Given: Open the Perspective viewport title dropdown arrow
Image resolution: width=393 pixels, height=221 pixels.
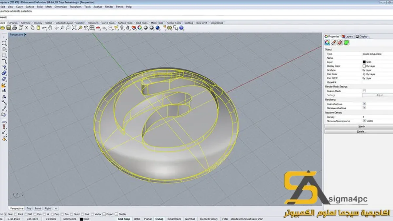Looking at the screenshot, I should pyautogui.click(x=25, y=35).
